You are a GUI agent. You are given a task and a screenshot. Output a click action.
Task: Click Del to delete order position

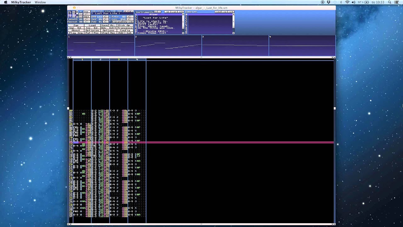(86, 17)
